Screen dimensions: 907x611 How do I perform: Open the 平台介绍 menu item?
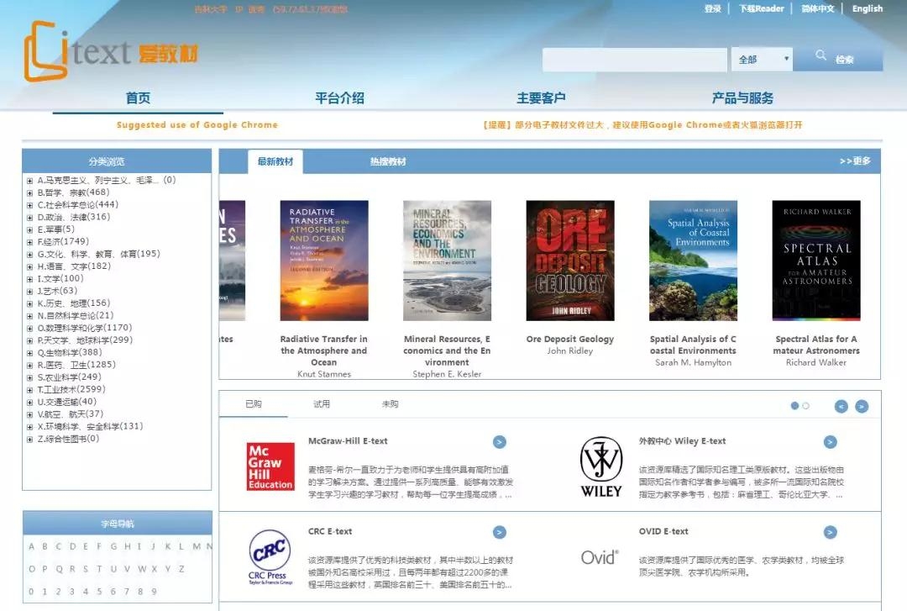(342, 98)
